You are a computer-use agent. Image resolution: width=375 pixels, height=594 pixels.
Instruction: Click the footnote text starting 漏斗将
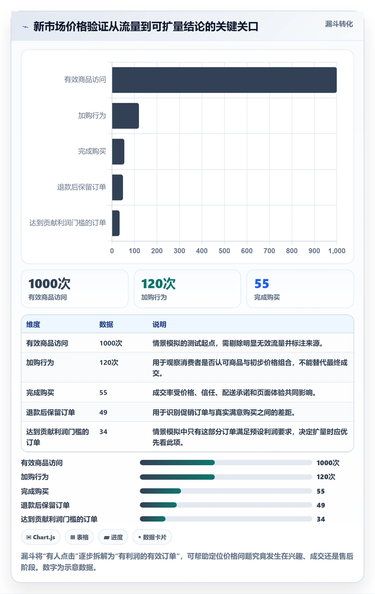click(x=187, y=562)
